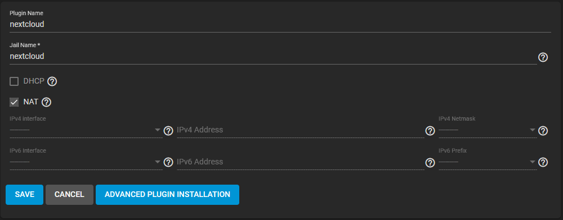This screenshot has width=563, height=220.
Task: Expand the IPv4 Netmask dropdown
Action: click(488, 130)
